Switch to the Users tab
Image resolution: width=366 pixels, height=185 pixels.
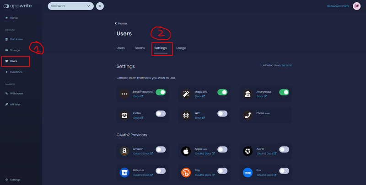click(121, 48)
